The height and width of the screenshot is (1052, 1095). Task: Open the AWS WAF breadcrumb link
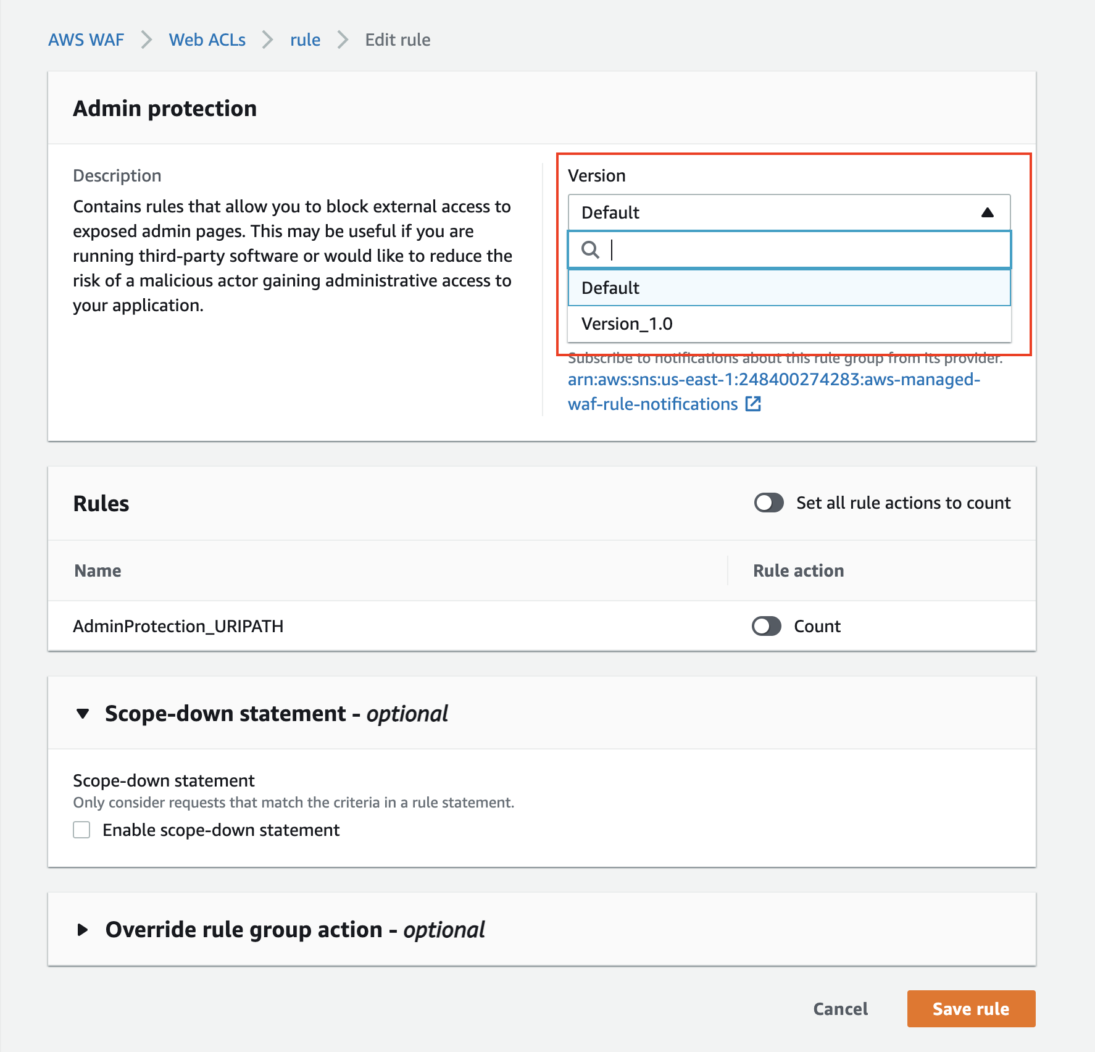[x=86, y=40]
